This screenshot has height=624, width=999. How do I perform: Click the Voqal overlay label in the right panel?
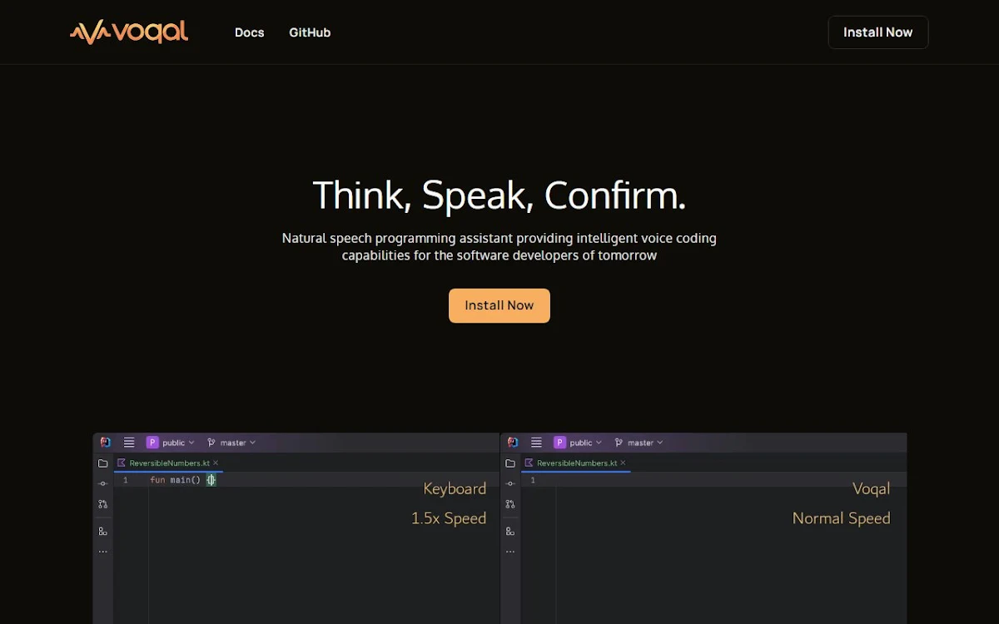[872, 489]
